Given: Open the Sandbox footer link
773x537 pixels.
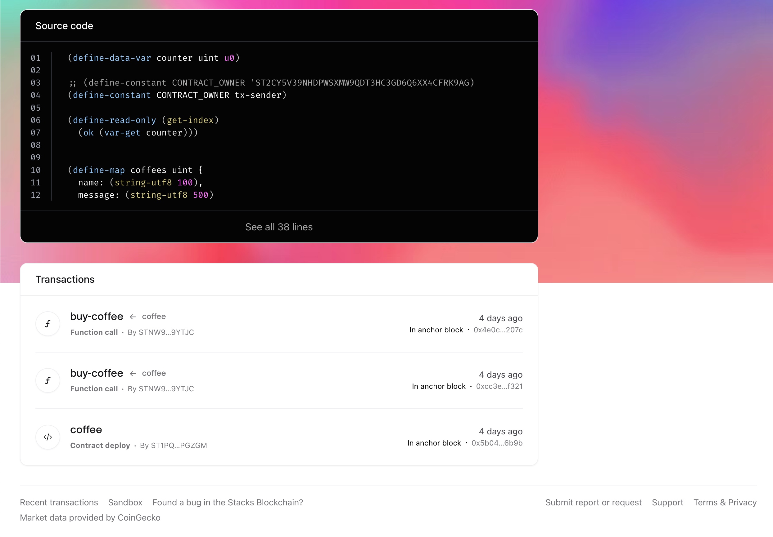Looking at the screenshot, I should click(125, 502).
